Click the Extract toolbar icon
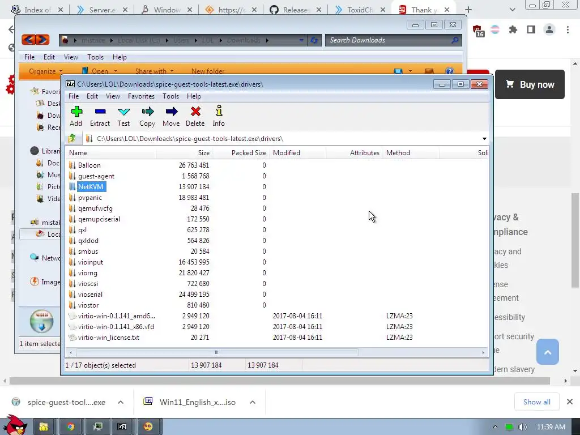This screenshot has height=435, width=580. pyautogui.click(x=100, y=116)
